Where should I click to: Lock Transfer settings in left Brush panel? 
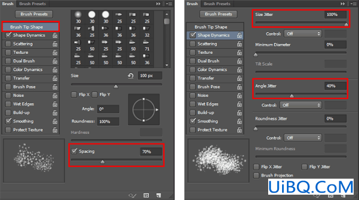(x=55, y=78)
